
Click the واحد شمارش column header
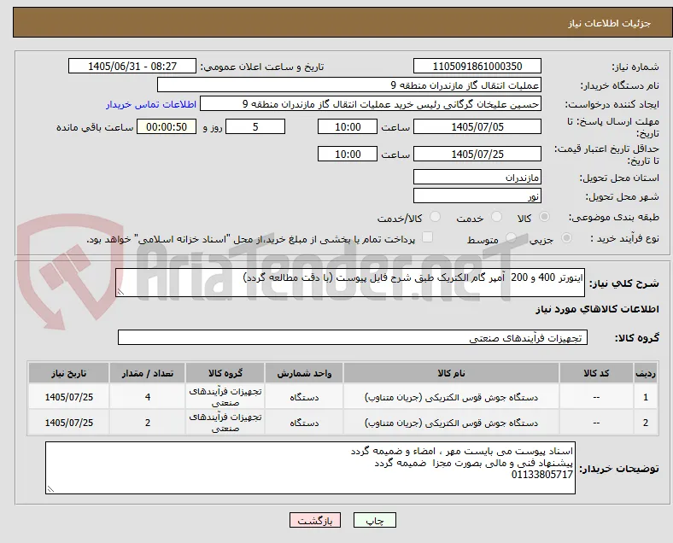[304, 373]
